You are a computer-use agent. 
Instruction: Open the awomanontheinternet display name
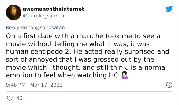[53, 9]
